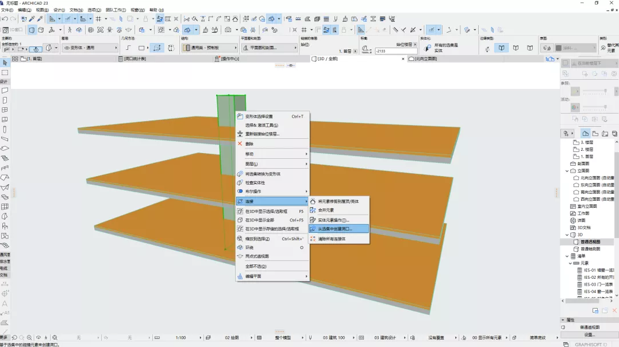Collapse the 立面图 tree node
Viewport: 619px width, 347px height.
point(567,171)
